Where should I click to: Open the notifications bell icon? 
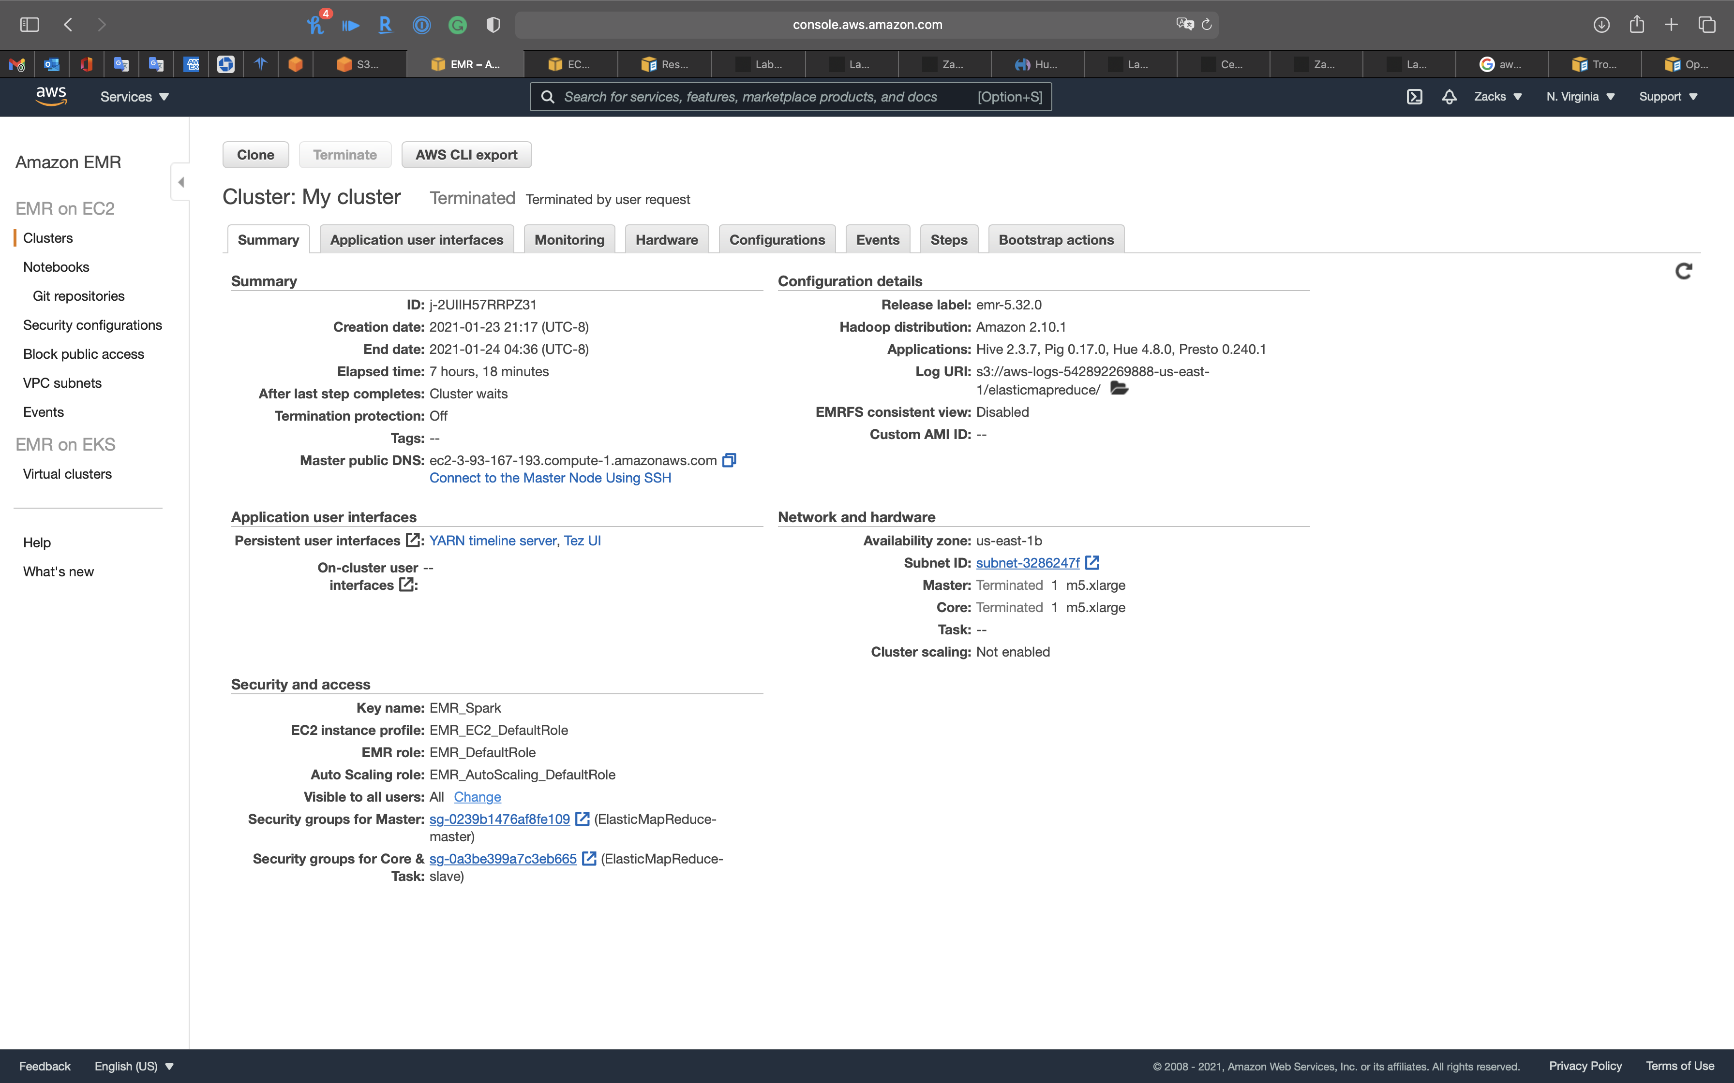(1449, 97)
